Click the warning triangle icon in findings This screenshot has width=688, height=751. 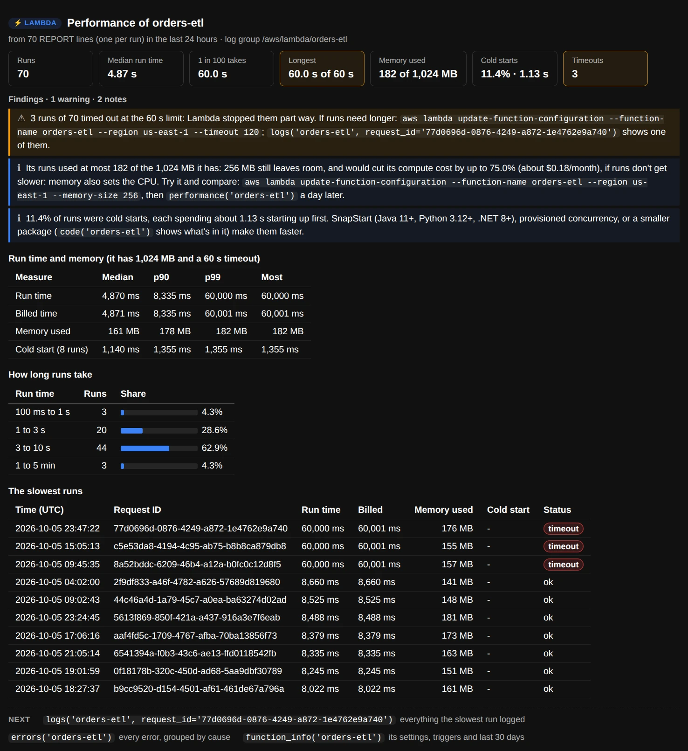point(21,118)
